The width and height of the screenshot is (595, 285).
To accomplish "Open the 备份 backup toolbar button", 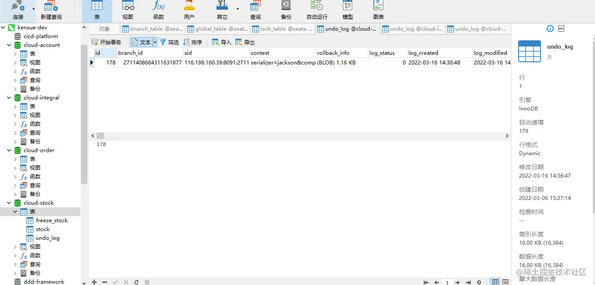I will 286,11.
